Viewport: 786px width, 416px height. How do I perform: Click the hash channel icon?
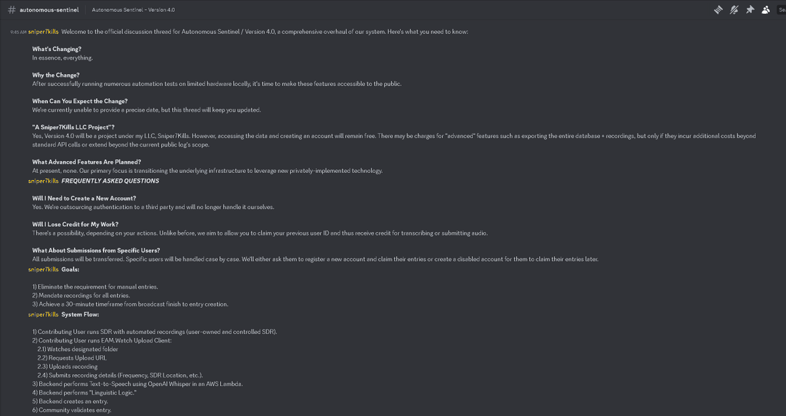pos(11,10)
